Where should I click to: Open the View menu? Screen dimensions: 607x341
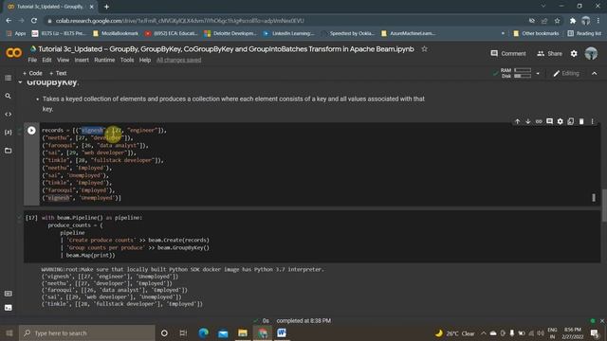[x=64, y=60]
